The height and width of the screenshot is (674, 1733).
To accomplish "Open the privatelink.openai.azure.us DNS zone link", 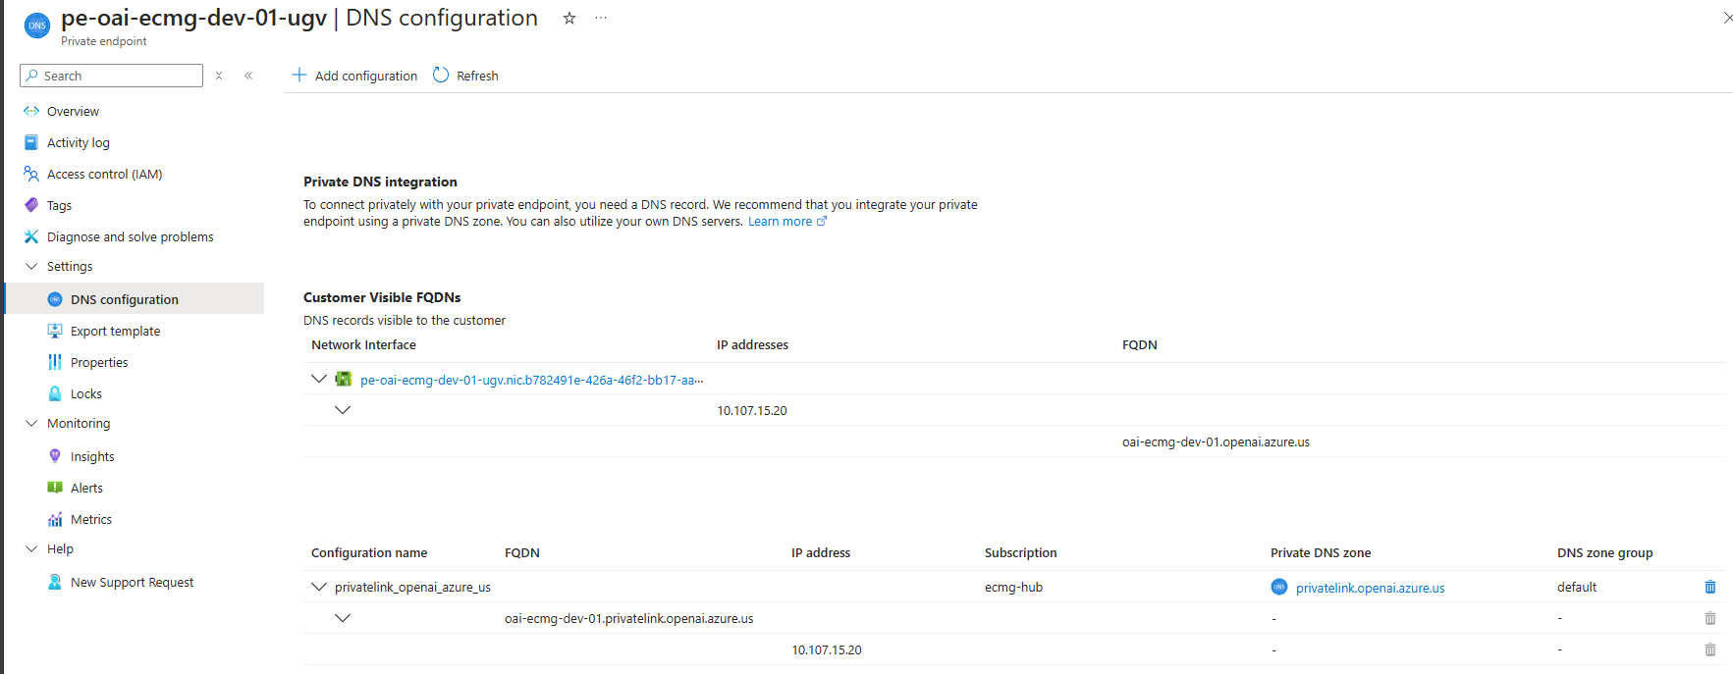I will 1370,588.
